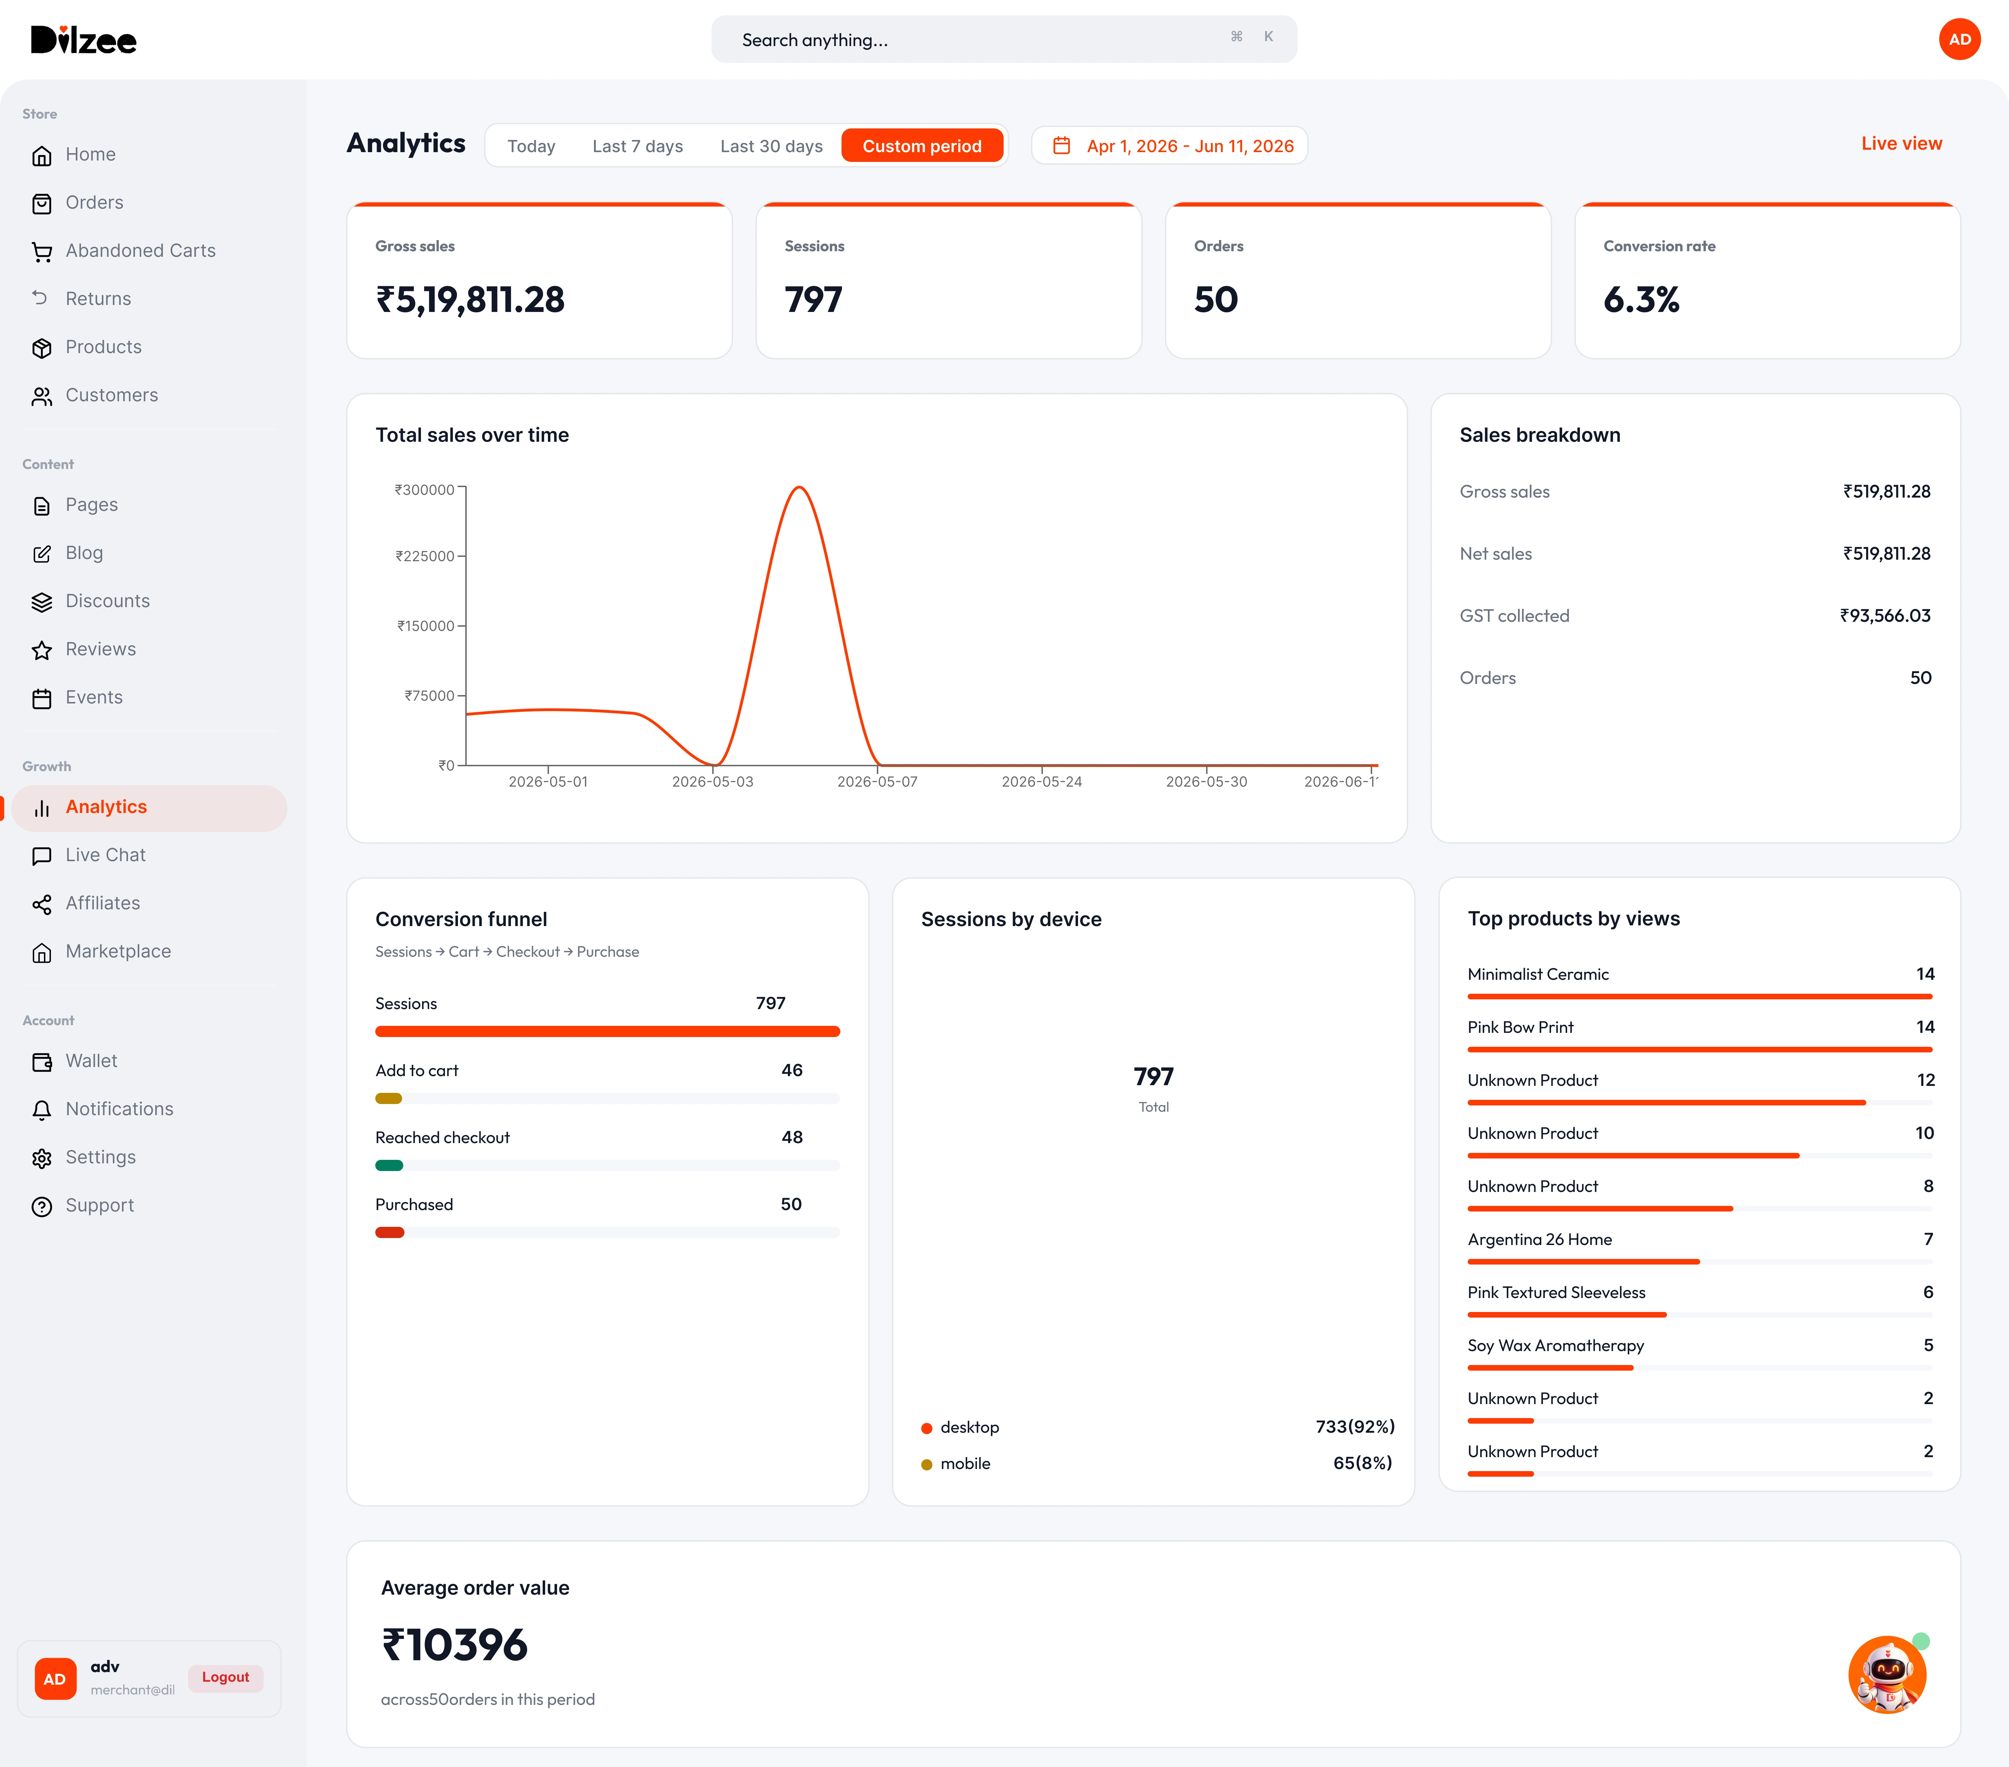Click the Settings gear icon
Image resolution: width=2009 pixels, height=1767 pixels.
[41, 1158]
